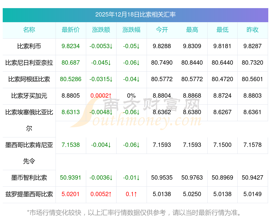Click the 最低 column header
Image resolution: width=271 pixels, height=221 pixels.
(x=222, y=30)
